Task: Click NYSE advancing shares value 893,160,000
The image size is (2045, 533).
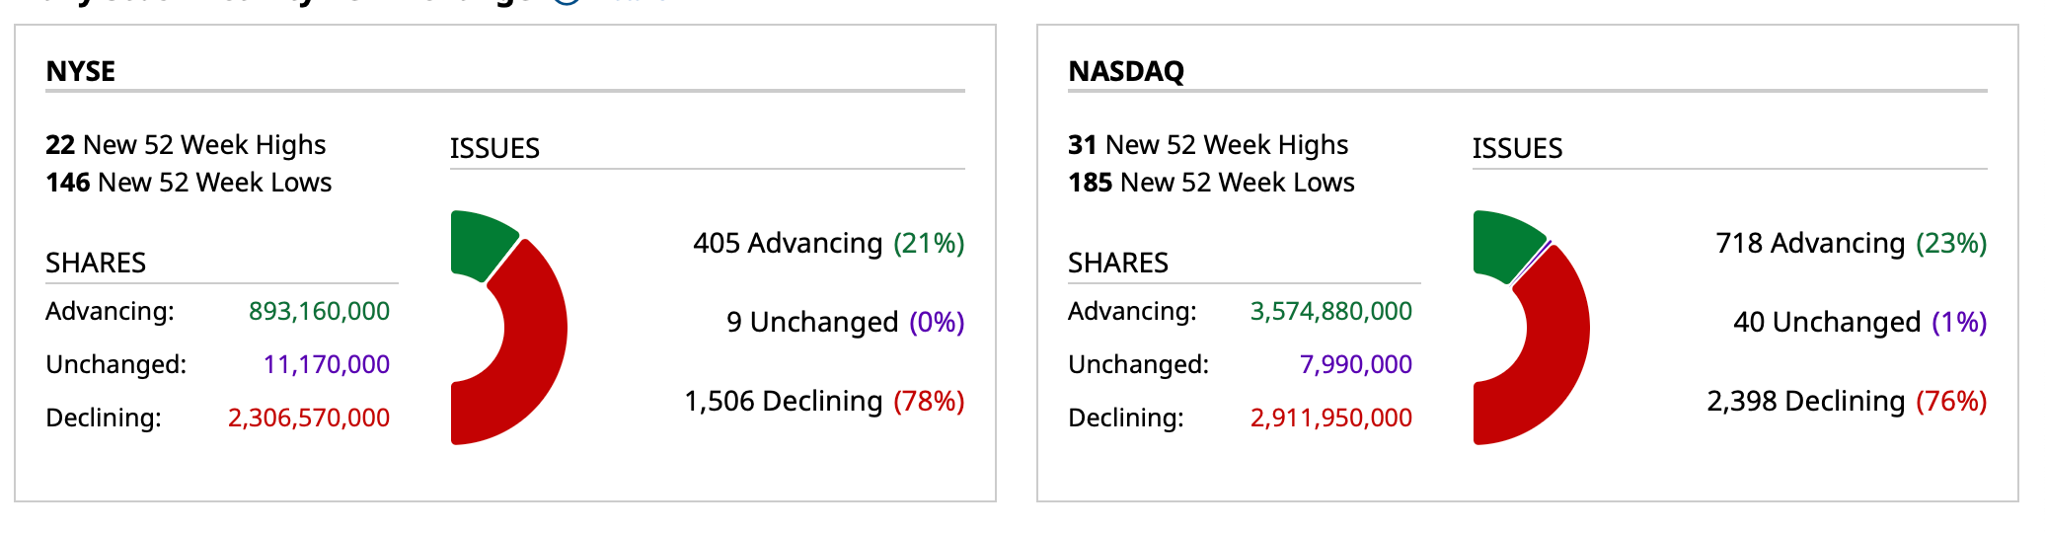Action: click(x=319, y=311)
